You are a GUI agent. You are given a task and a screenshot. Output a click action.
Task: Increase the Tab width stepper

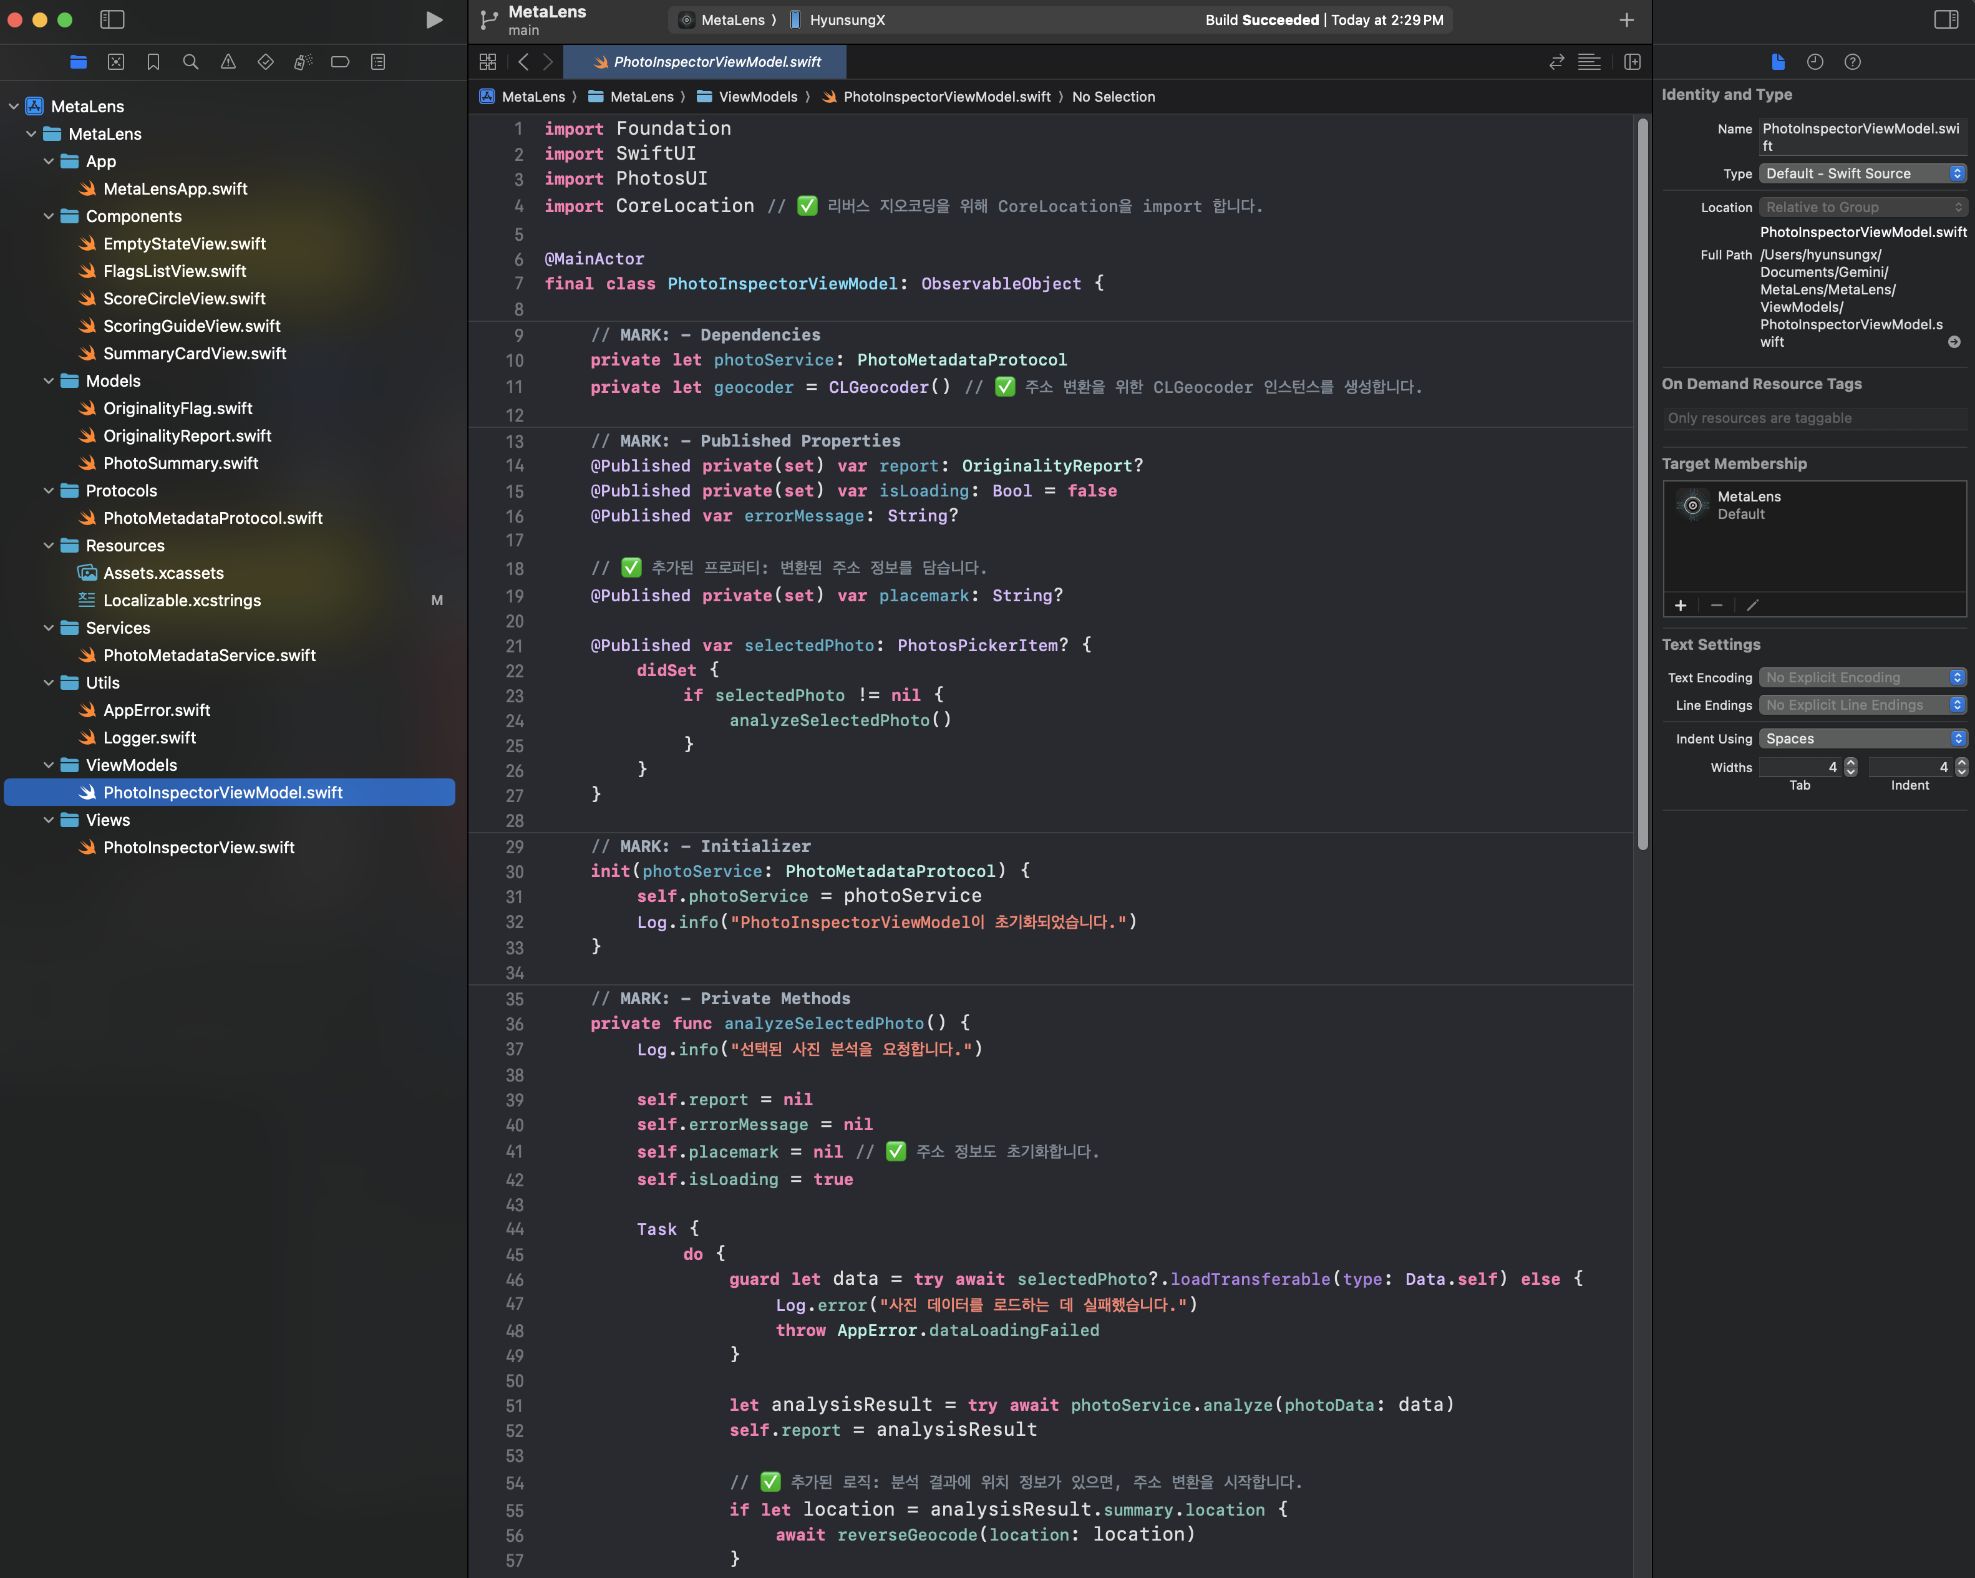click(x=1850, y=762)
